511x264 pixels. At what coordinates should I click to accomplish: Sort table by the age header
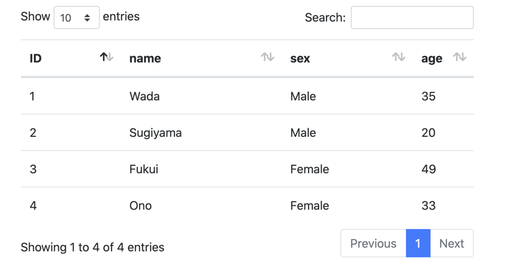(432, 59)
